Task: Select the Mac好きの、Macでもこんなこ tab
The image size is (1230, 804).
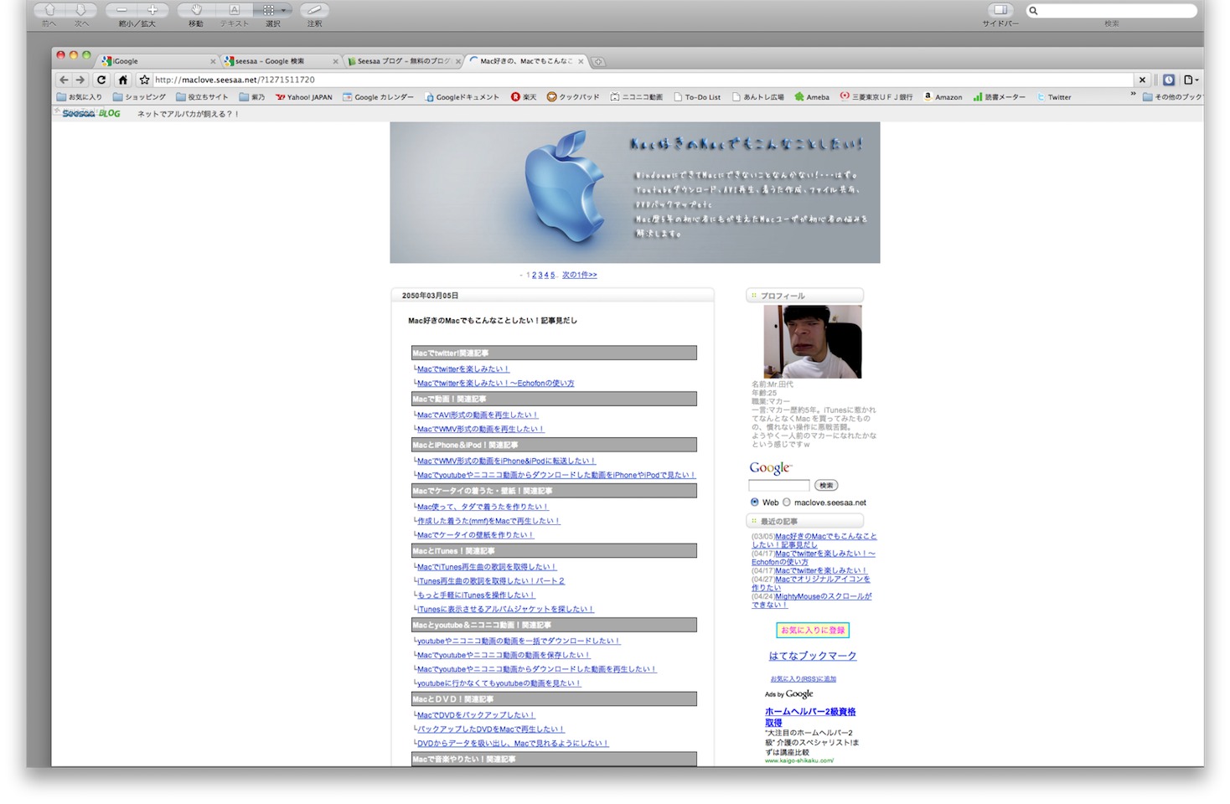Action: tap(526, 61)
